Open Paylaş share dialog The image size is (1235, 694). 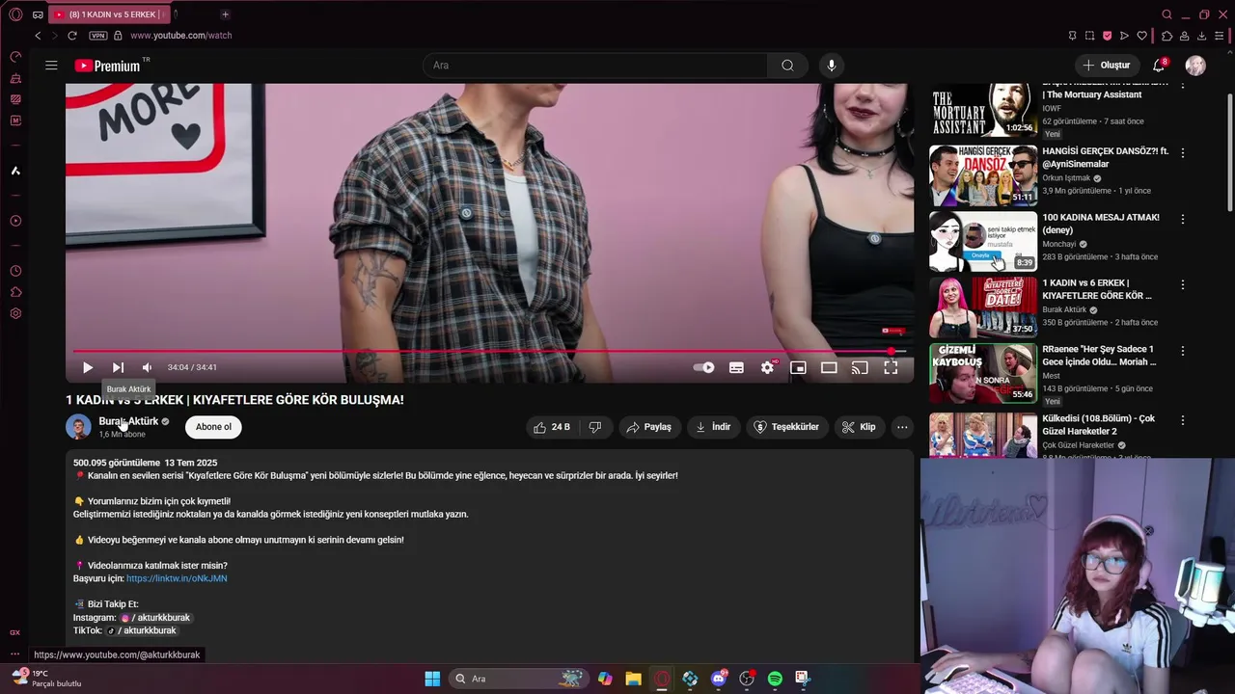pos(648,427)
